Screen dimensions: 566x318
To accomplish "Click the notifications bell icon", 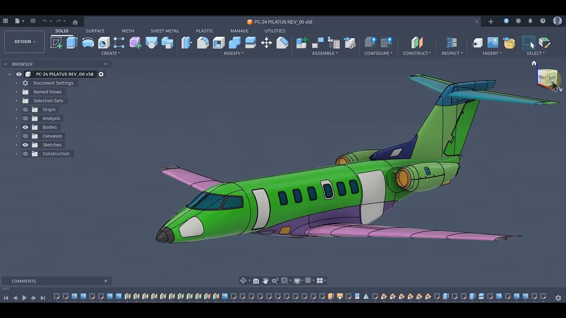I will pos(530,21).
